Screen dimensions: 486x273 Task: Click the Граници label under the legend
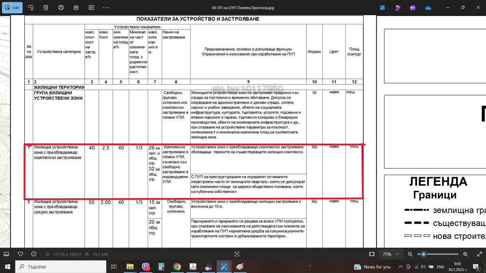[435, 196]
